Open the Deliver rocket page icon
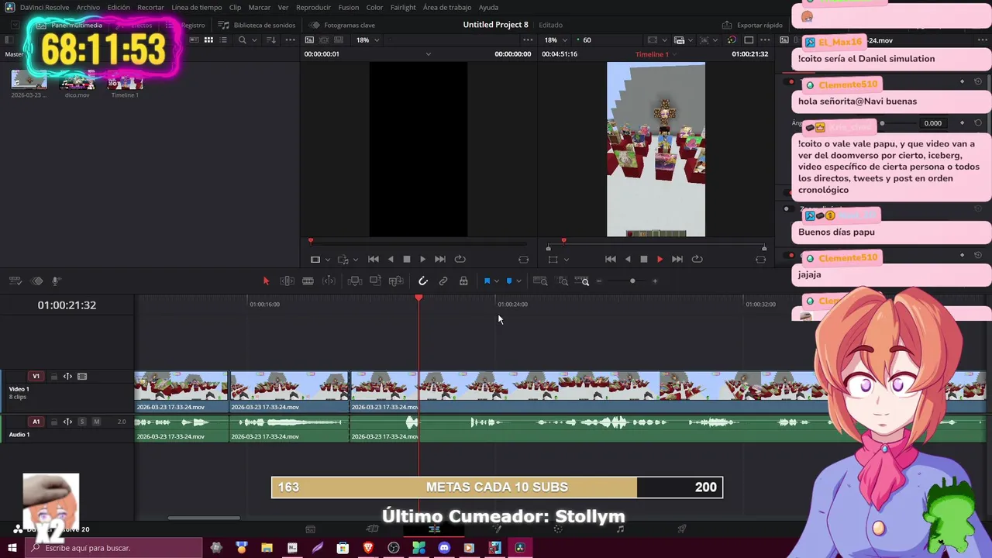This screenshot has height=558, width=992. (x=682, y=529)
